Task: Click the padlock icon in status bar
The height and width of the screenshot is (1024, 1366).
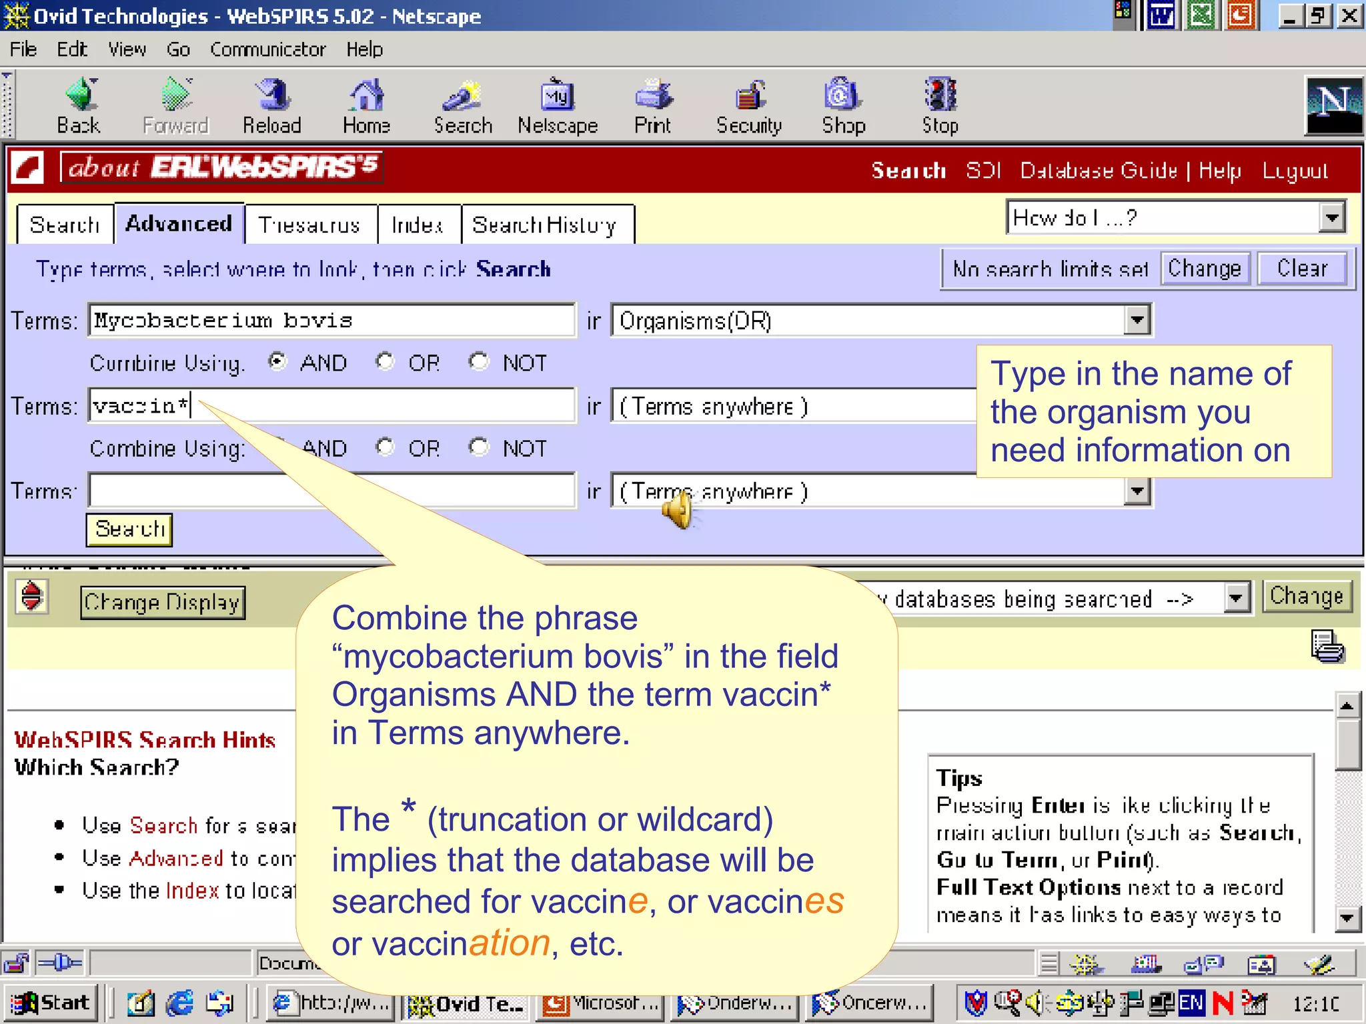Action: pyautogui.click(x=16, y=963)
